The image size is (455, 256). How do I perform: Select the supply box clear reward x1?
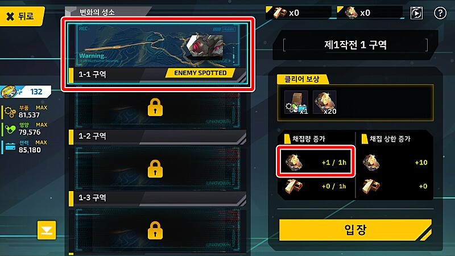click(x=296, y=102)
